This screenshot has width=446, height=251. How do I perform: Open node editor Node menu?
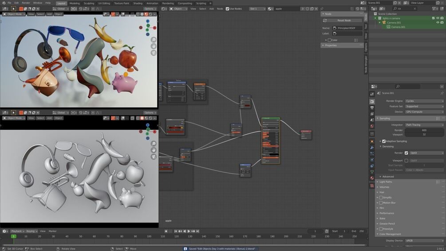pos(220,9)
